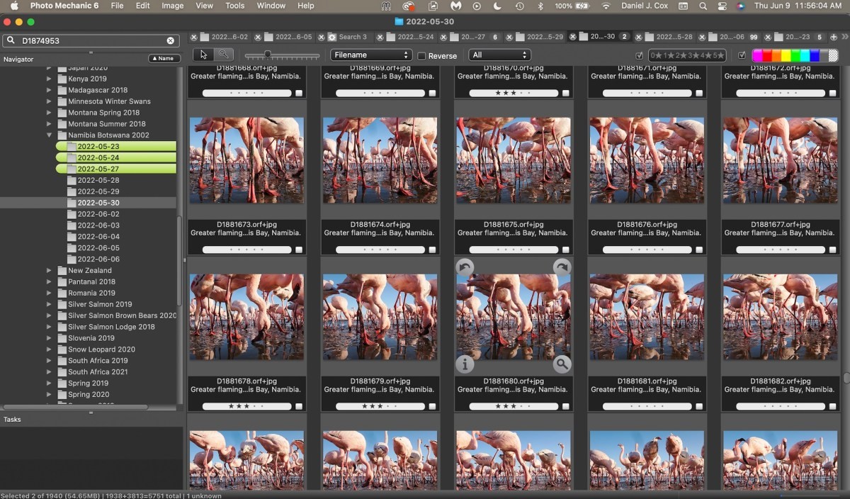The width and height of the screenshot is (850, 499).
Task: Open the Wi-Fi status menu
Action: (606, 6)
